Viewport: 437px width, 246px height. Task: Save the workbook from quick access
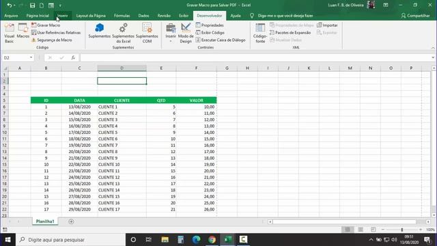pos(32,5)
